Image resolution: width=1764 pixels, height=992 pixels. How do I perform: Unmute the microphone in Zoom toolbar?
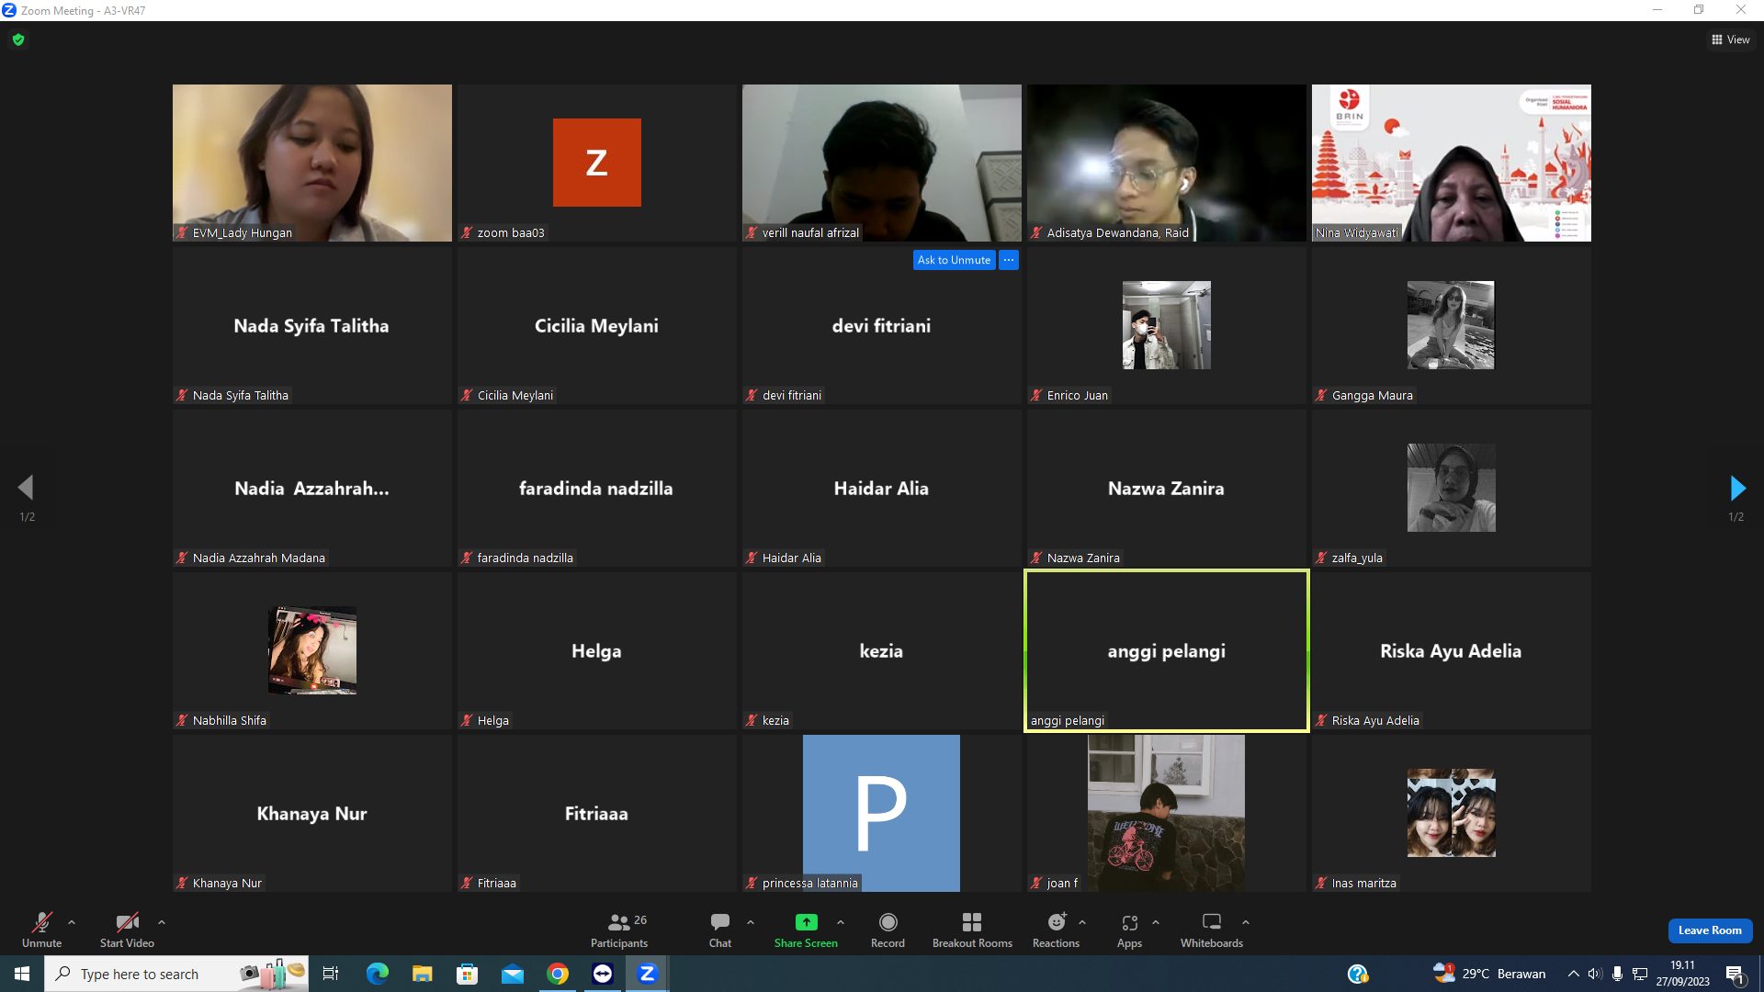[x=41, y=929]
